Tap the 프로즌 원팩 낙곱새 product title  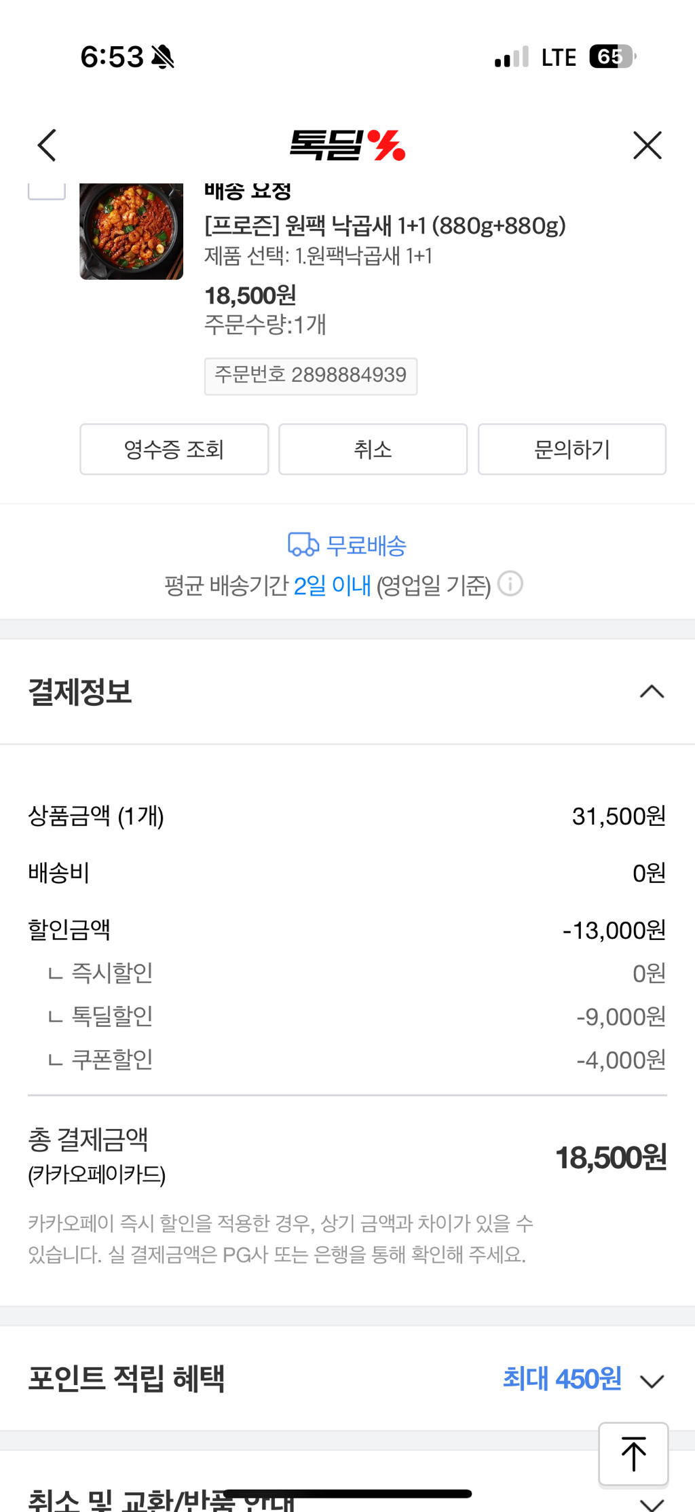[385, 226]
